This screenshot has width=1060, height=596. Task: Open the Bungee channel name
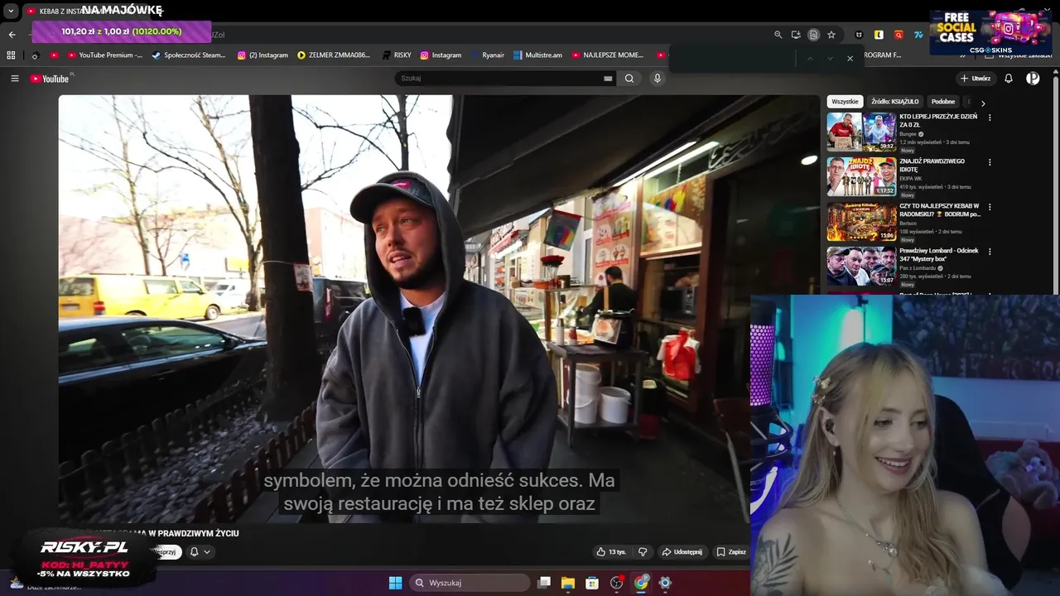click(x=908, y=134)
